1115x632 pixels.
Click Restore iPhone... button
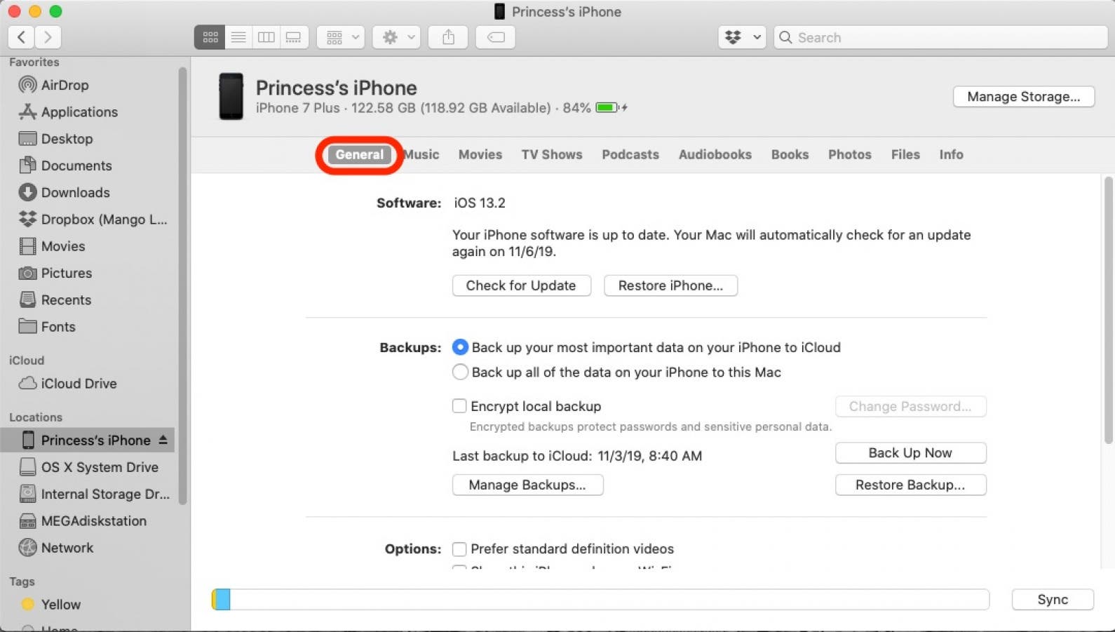tap(670, 285)
